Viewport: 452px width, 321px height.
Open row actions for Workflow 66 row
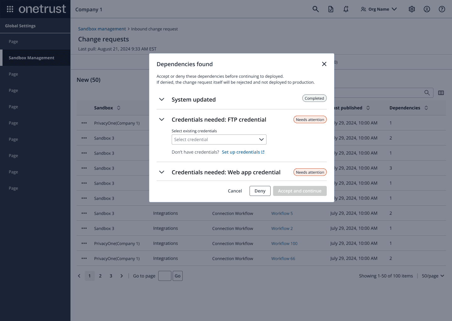[x=84, y=258]
